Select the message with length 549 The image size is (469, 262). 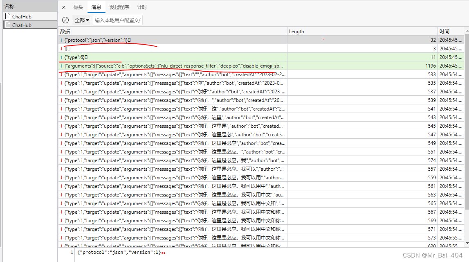[x=261, y=143]
